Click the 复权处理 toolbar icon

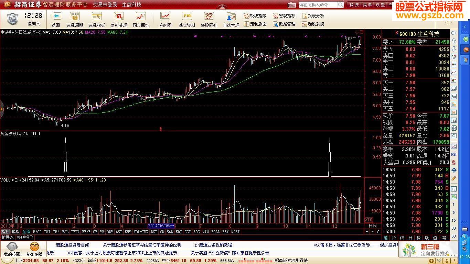[119, 16]
